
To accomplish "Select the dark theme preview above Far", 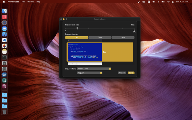I will 85,40.
